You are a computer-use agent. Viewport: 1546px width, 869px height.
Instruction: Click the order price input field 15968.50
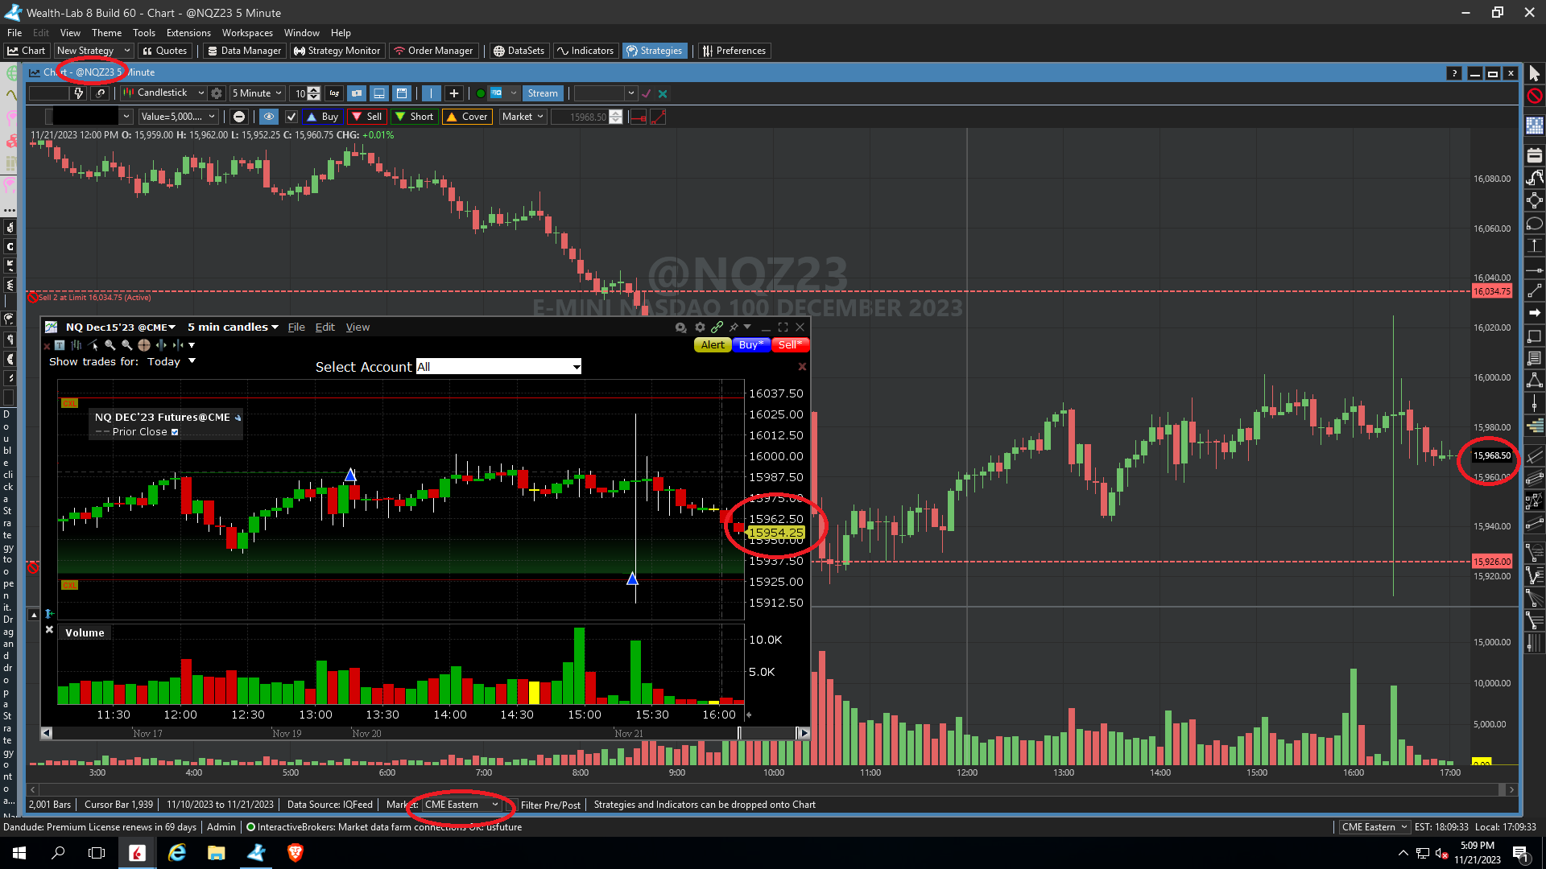tap(581, 117)
